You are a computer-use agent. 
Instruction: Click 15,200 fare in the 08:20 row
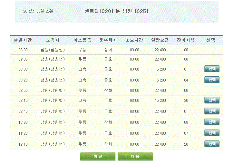[x=160, y=80]
